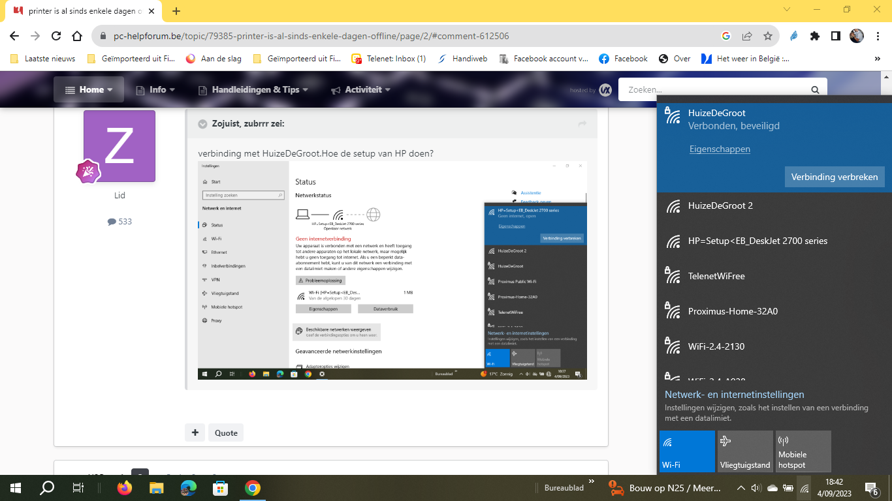Open the Home forum menu

coord(89,89)
